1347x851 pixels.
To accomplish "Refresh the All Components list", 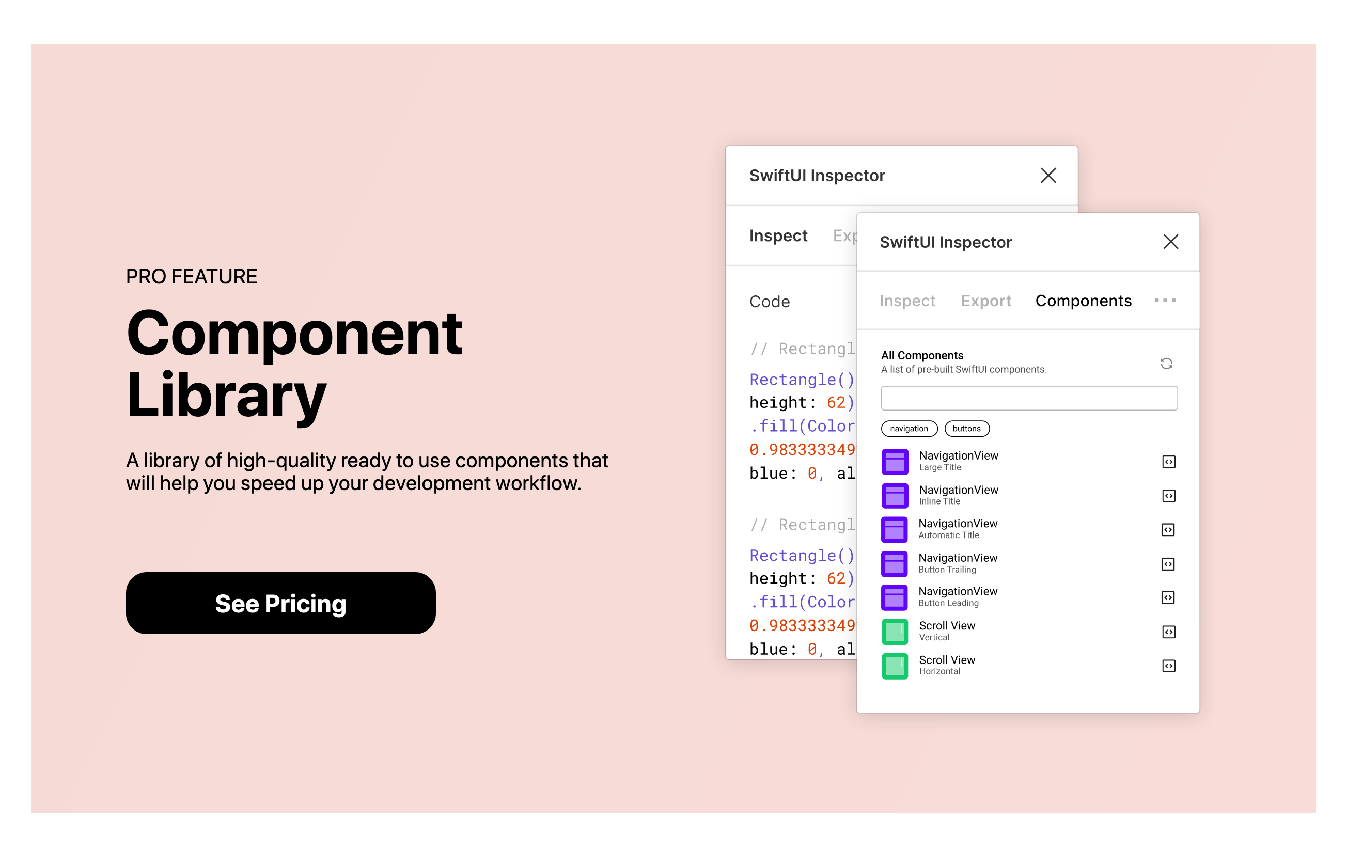I will click(x=1166, y=364).
